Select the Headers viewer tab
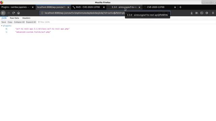Image resolution: width=216 pixels, height=121 pixels. (26, 18)
